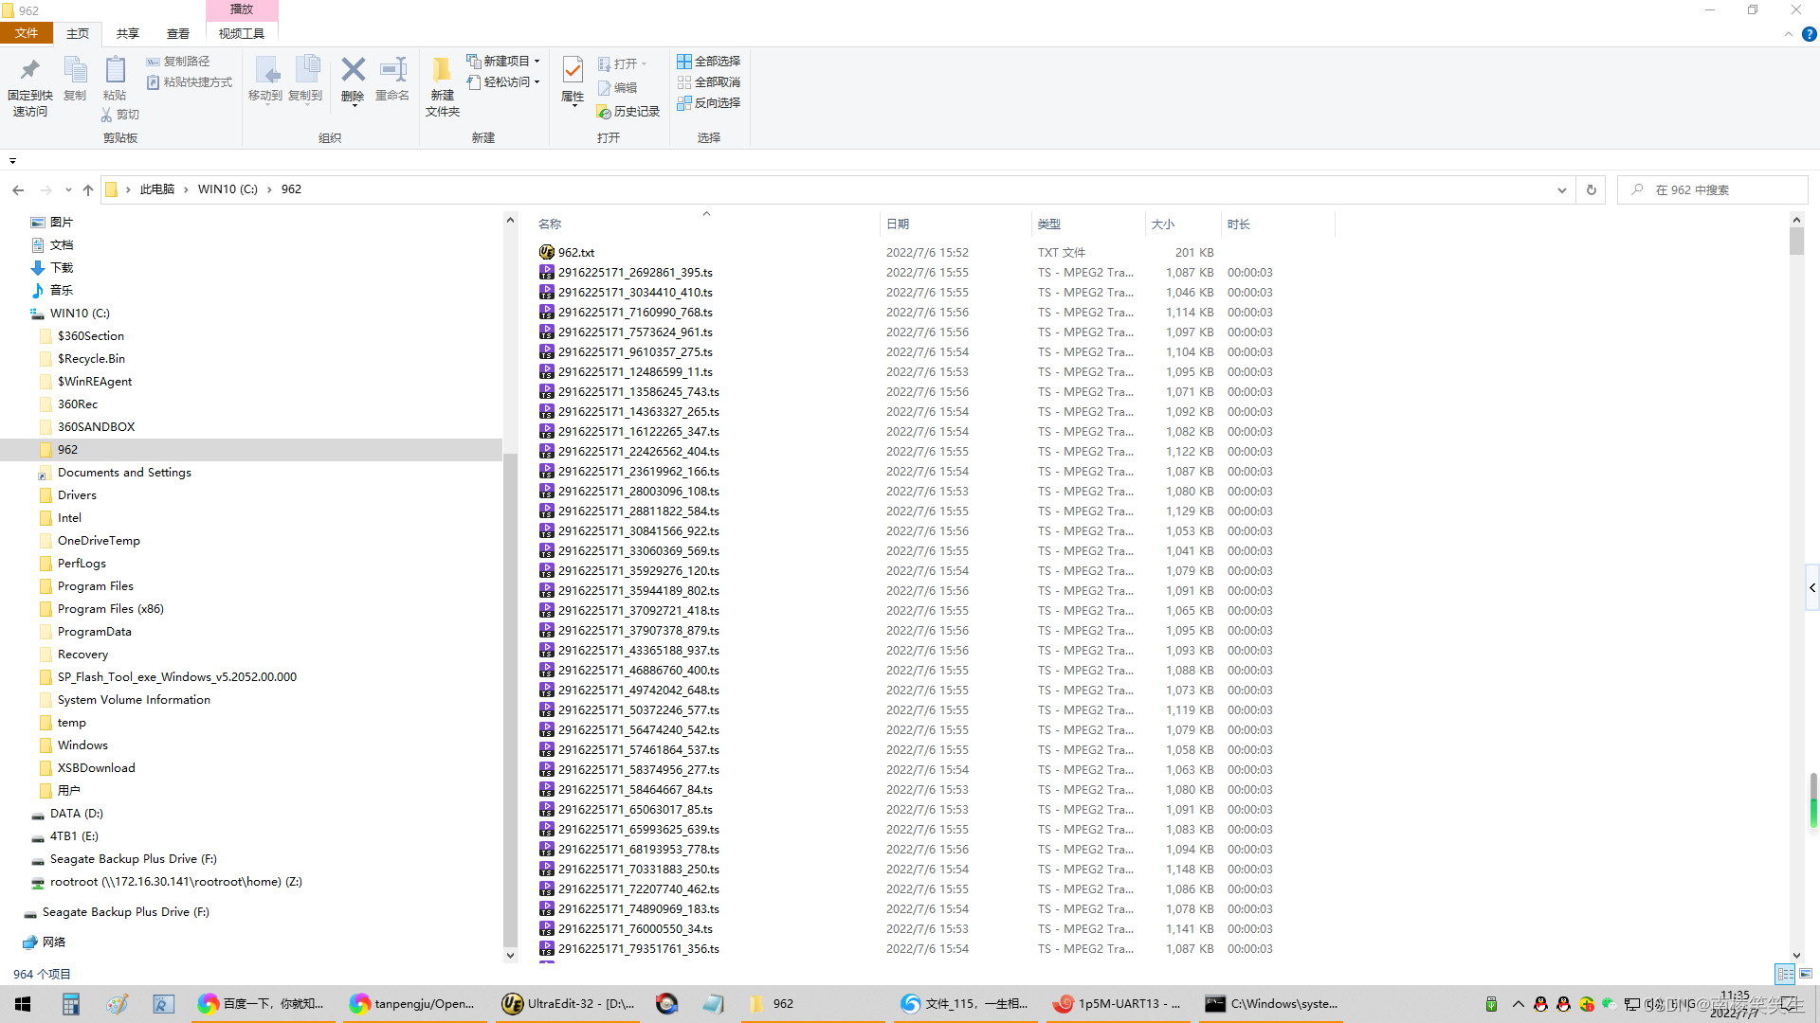Screen dimensions: 1820x1023
Task: Open the Easy Access (轻松访问) dropdown
Action: [503, 82]
